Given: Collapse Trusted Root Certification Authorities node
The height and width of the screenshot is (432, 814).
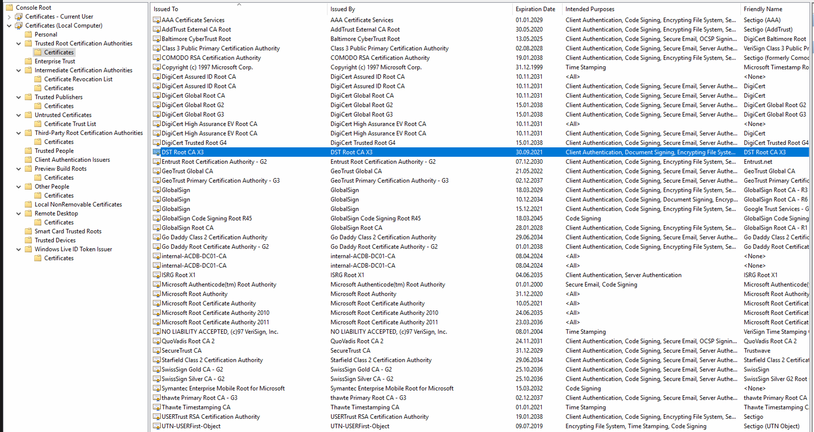Looking at the screenshot, I should pyautogui.click(x=19, y=43).
